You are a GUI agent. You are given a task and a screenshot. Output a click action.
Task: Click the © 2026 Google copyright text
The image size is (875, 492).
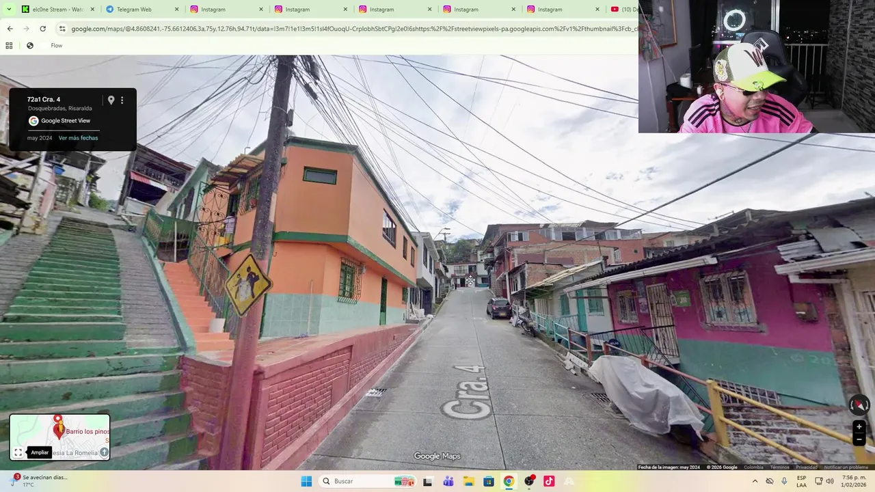[x=722, y=467]
